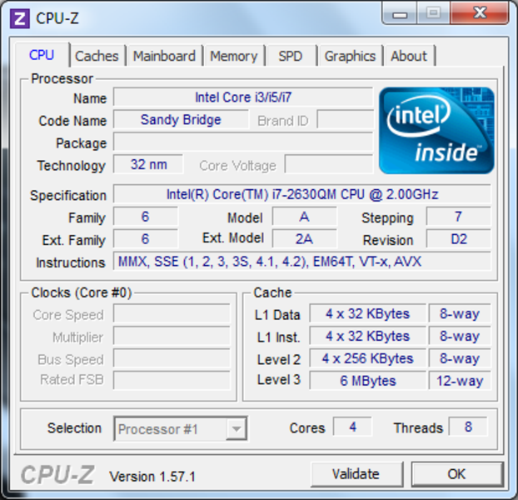The height and width of the screenshot is (500, 518).
Task: Click the empty Multiplier field
Action: coord(172,336)
